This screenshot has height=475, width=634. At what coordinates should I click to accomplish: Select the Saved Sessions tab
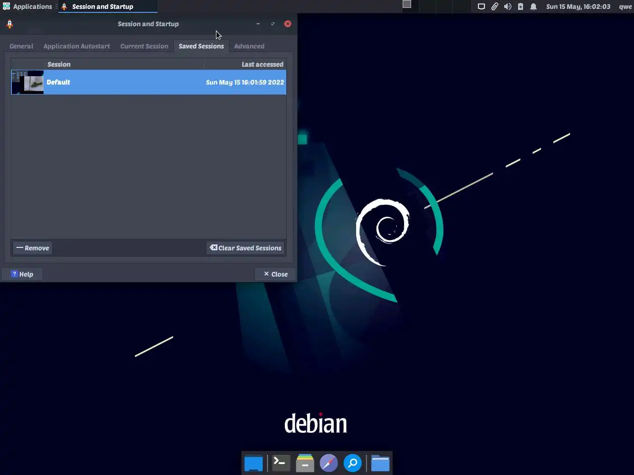(201, 46)
